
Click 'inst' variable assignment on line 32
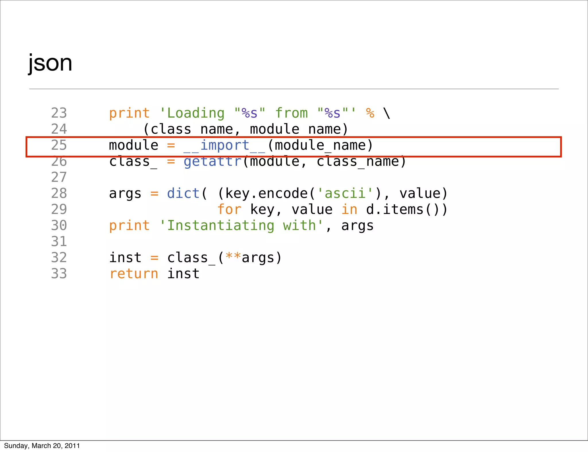125,258
